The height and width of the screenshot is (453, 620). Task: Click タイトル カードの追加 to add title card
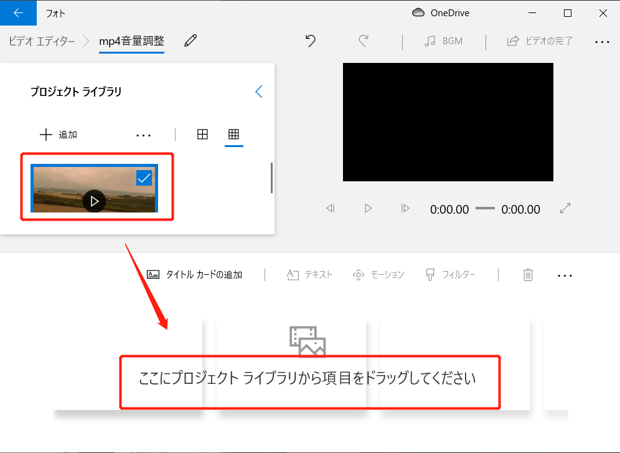tap(195, 275)
